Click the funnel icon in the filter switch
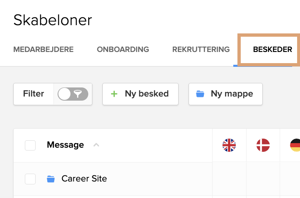 pos(77,94)
